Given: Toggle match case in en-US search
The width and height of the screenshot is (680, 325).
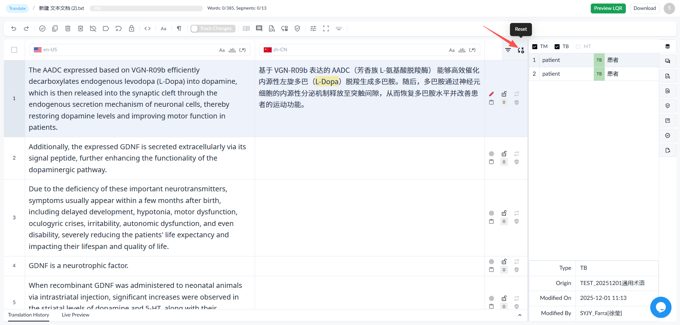Looking at the screenshot, I should (x=222, y=50).
